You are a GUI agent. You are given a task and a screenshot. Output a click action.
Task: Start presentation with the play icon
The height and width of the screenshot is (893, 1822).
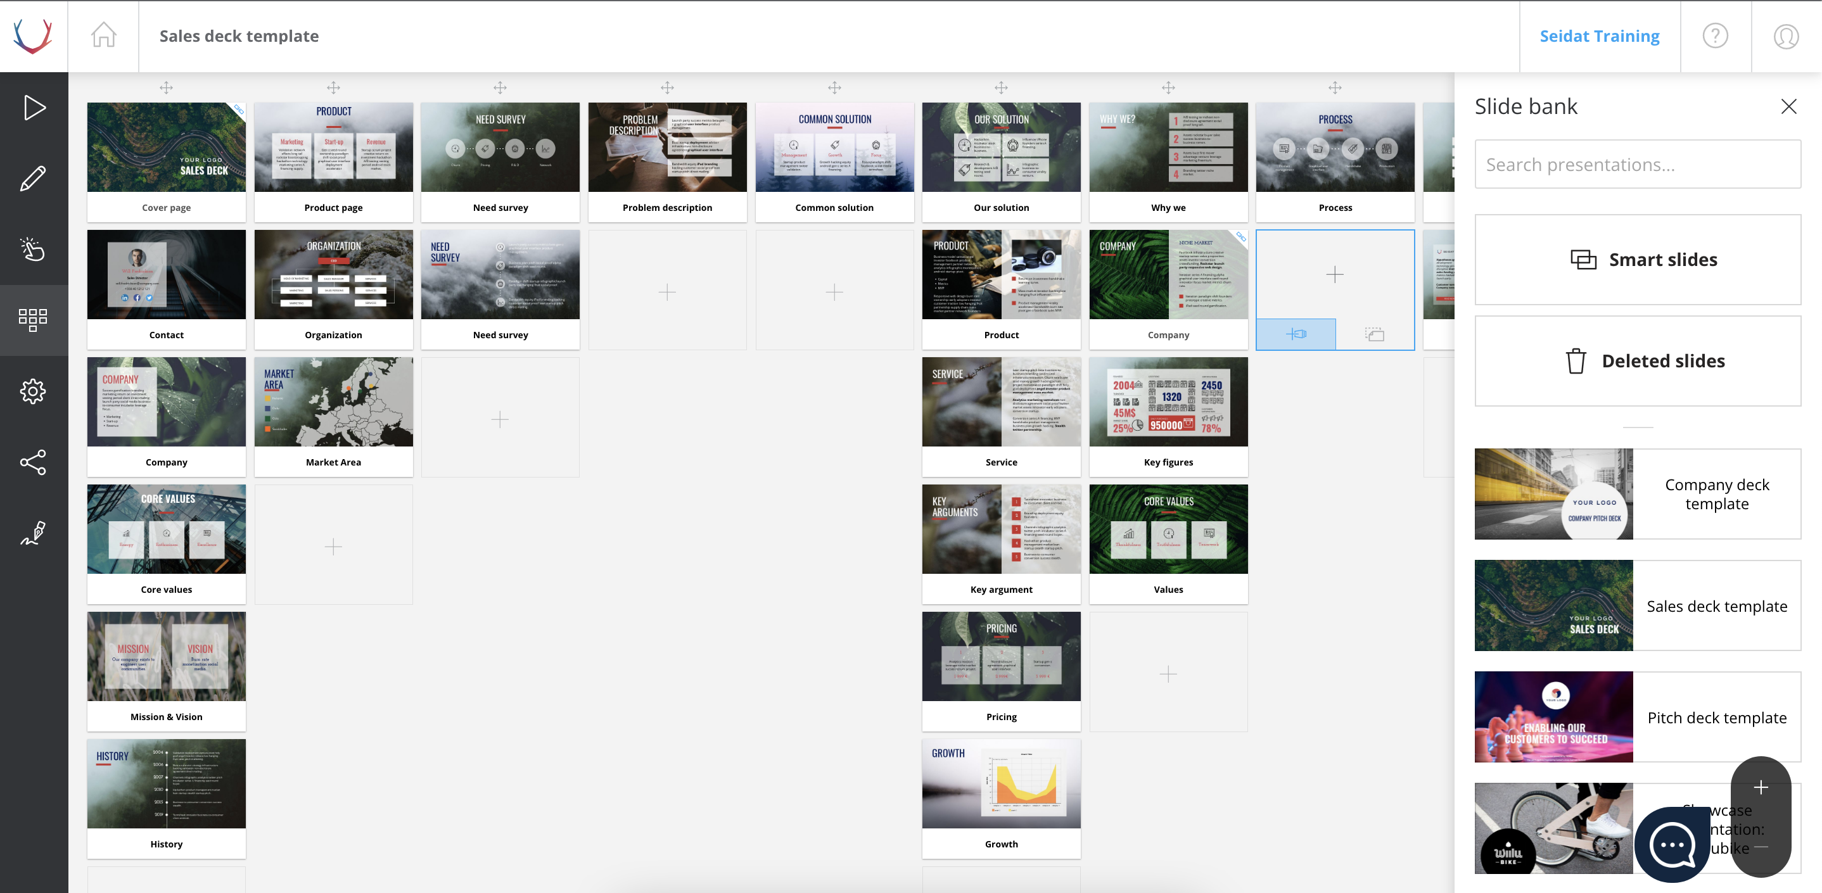[x=34, y=108]
